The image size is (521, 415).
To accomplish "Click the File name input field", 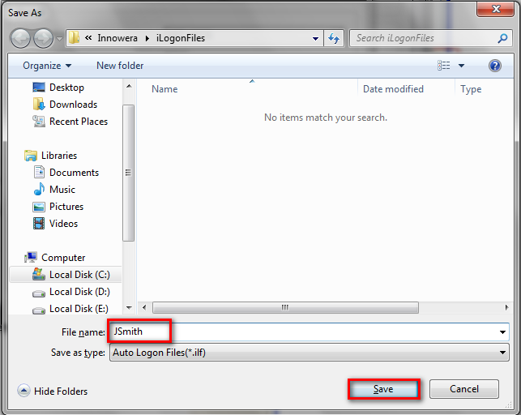I will pos(324,332).
